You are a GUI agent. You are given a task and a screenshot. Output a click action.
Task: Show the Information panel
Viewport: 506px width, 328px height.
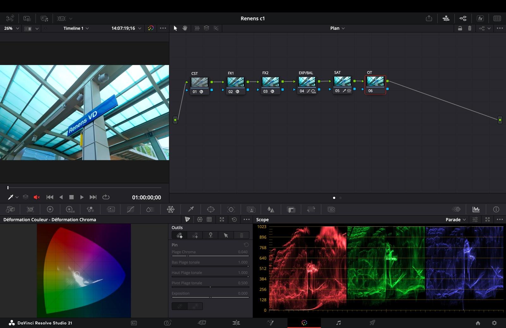tap(496, 209)
